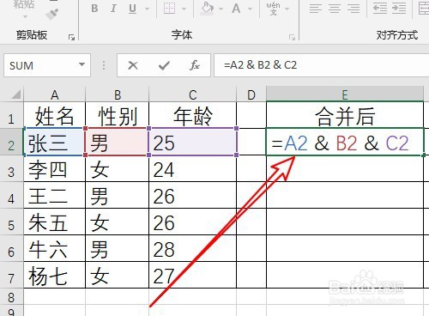Select column B header
This screenshot has width=429, height=316.
click(118, 94)
